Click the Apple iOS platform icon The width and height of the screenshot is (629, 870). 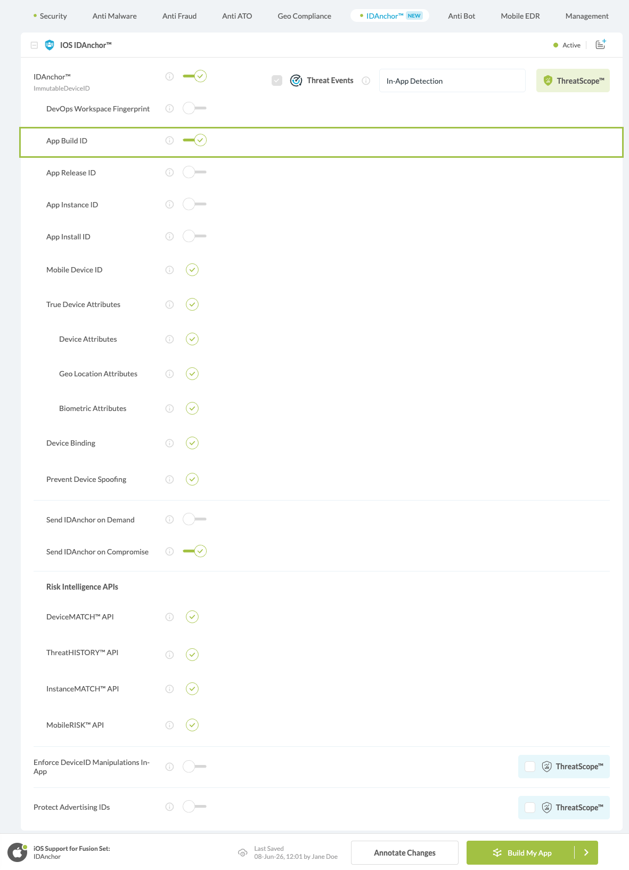pyautogui.click(x=17, y=852)
